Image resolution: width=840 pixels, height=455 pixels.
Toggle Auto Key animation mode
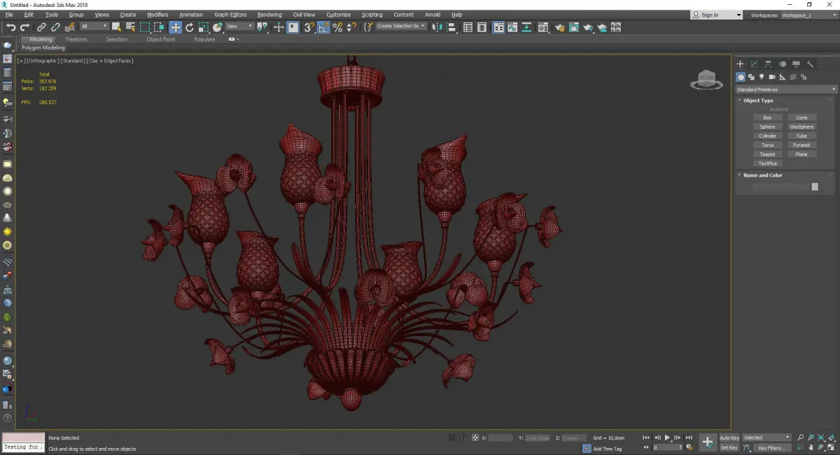click(x=729, y=438)
